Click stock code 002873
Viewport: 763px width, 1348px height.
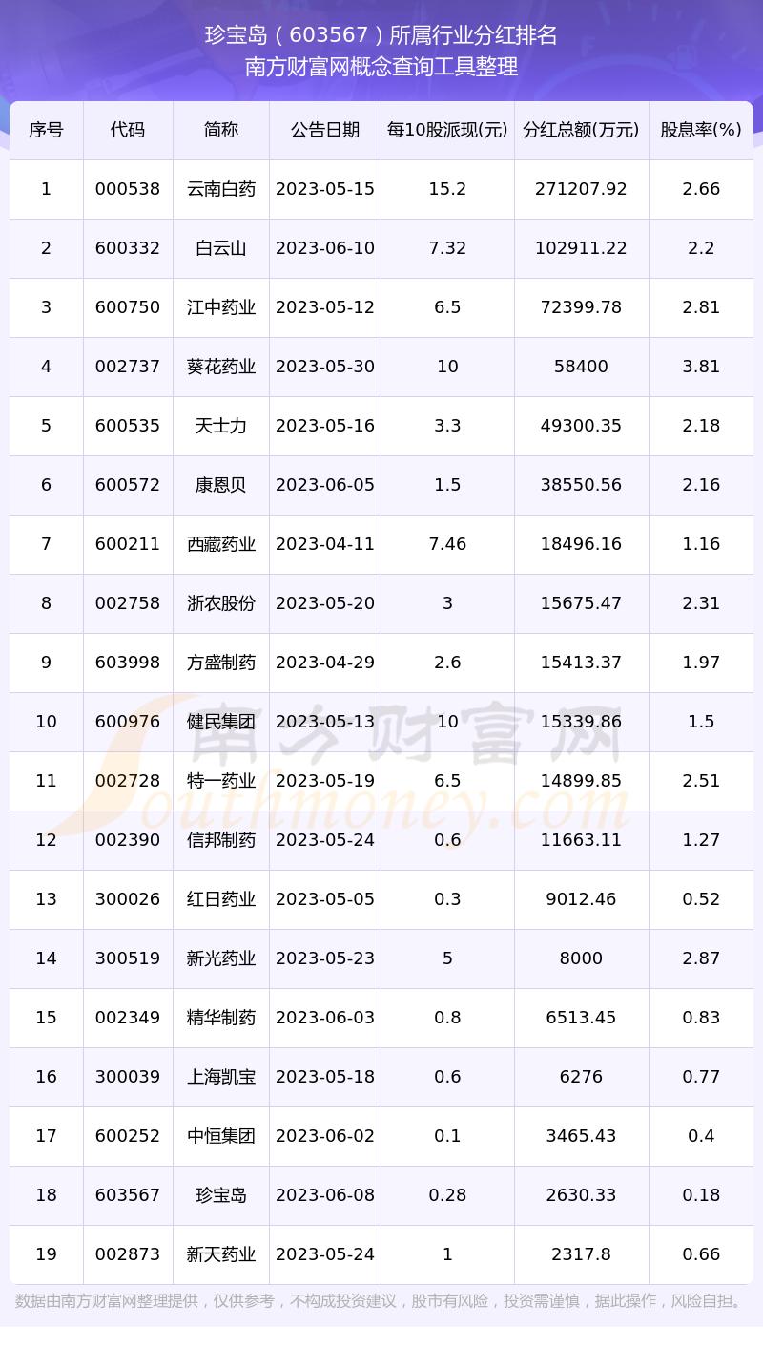[x=128, y=1254]
